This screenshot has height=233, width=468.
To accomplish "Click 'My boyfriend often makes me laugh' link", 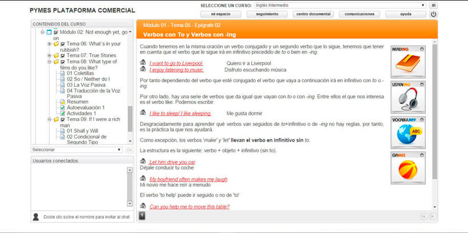I will point(188,179).
